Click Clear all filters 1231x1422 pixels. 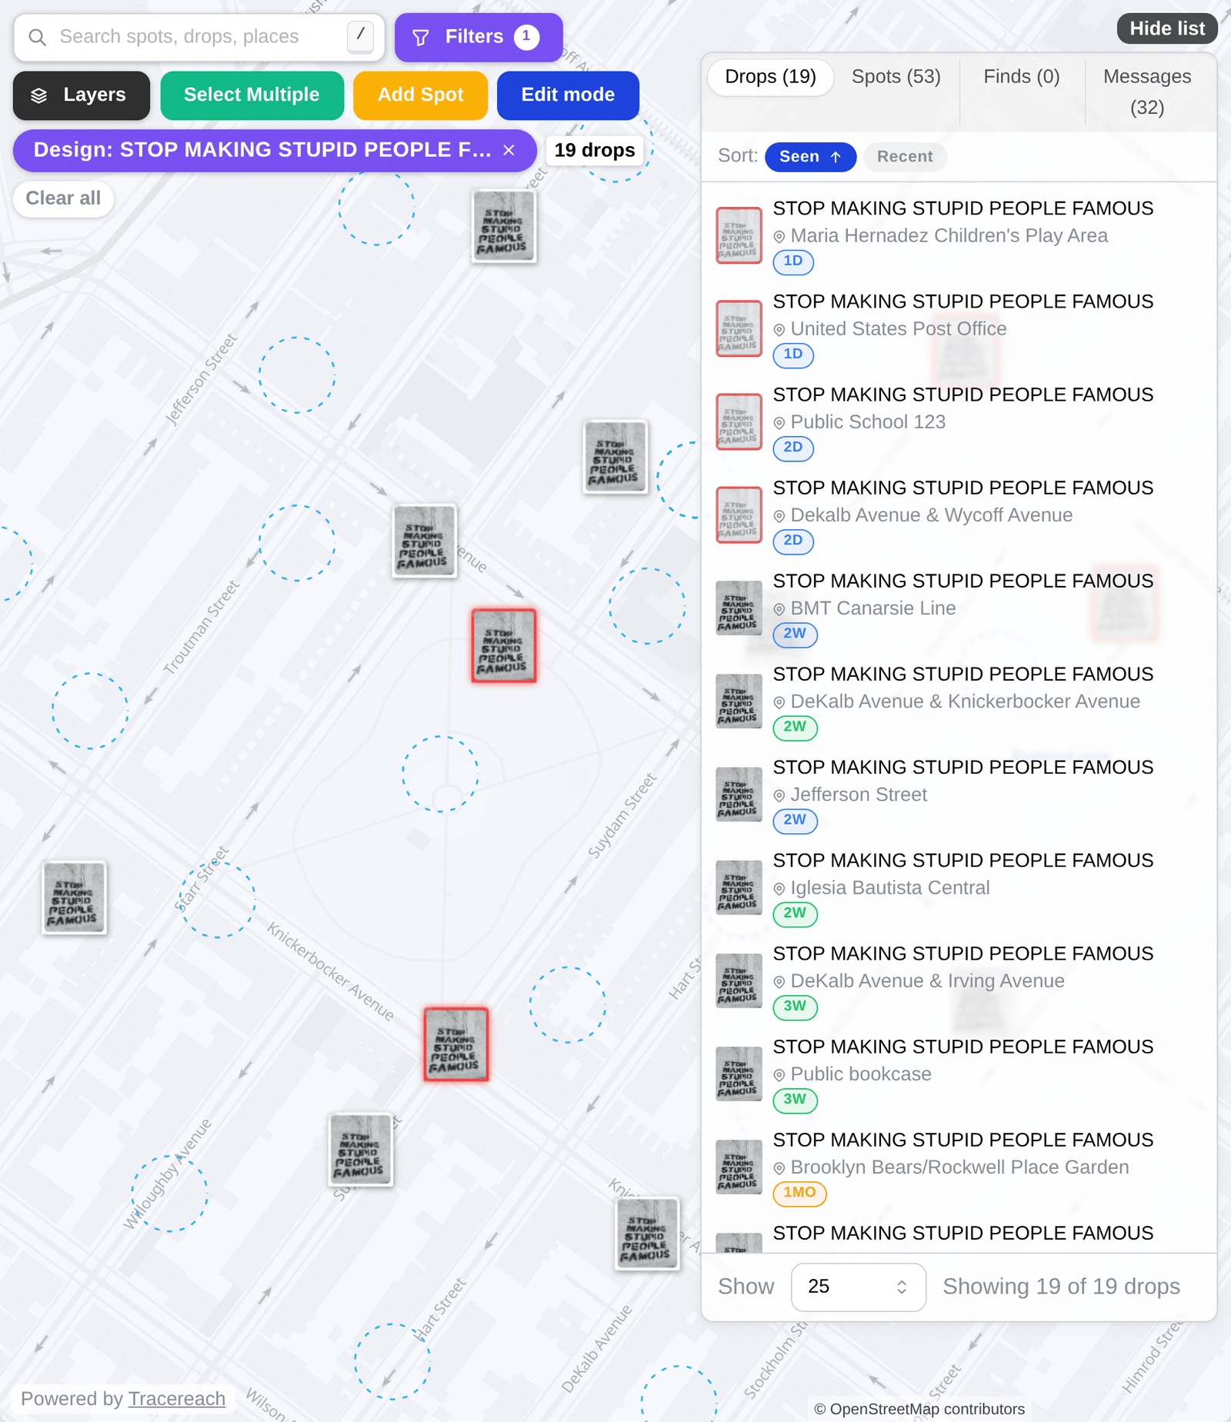(63, 198)
